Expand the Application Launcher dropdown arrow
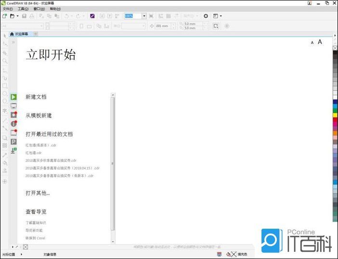Screen dimensions: 338x259 [221, 16]
